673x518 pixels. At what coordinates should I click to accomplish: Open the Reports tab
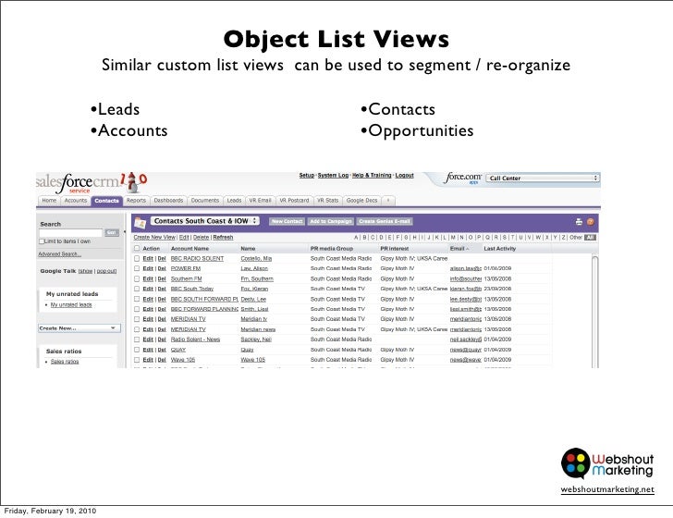click(136, 201)
